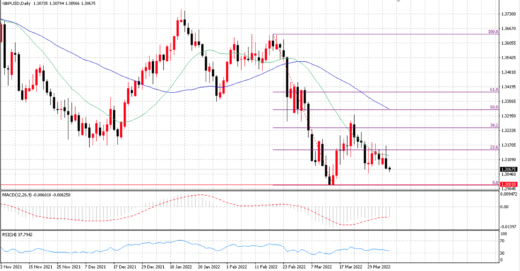The width and height of the screenshot is (520, 271).
Task: Click the 15 Nov 2021 date label
Action: [x=40, y=267]
